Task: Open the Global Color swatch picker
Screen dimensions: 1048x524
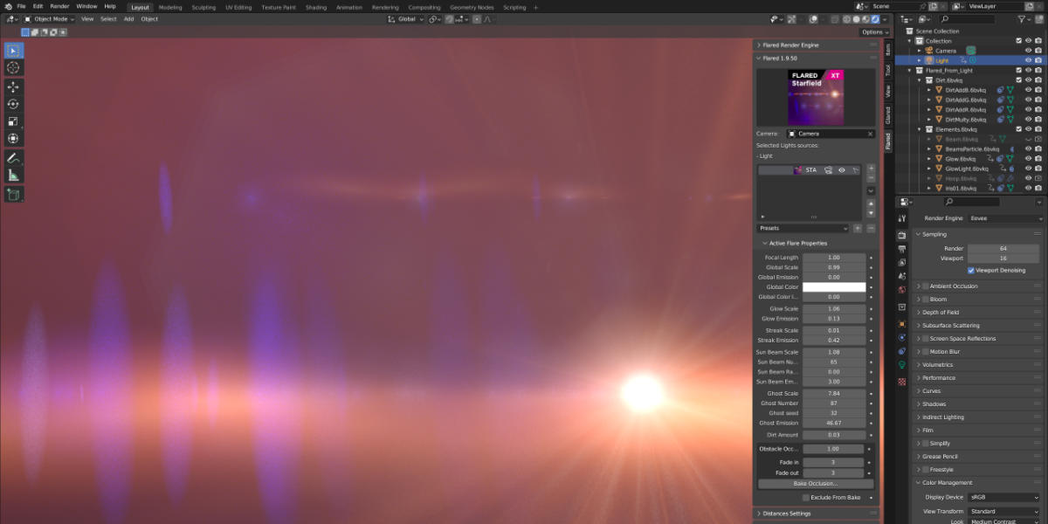Action: click(x=834, y=286)
